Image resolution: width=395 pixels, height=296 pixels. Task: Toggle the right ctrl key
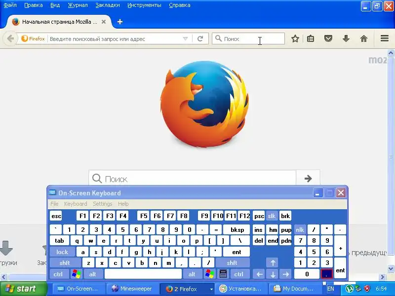(239, 274)
